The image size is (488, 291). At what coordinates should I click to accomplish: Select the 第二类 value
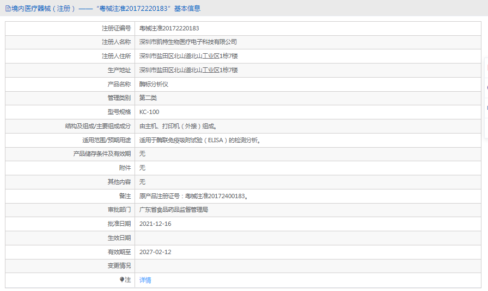click(x=148, y=98)
